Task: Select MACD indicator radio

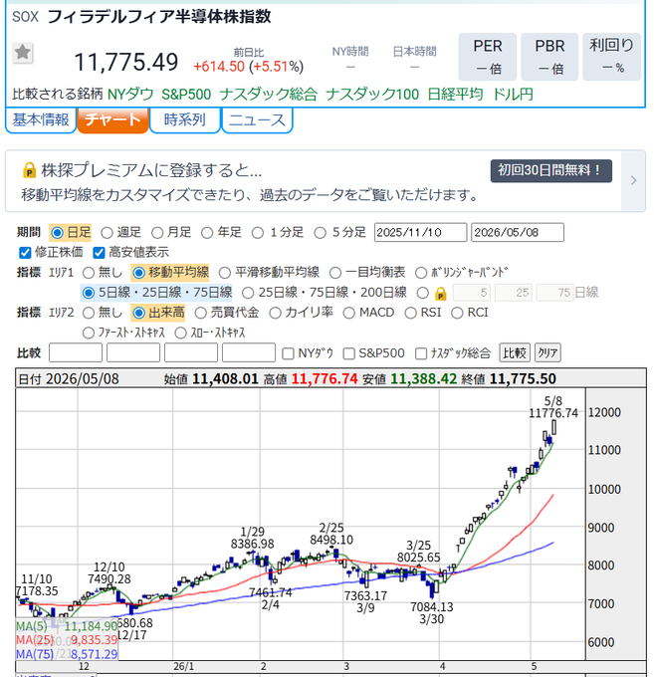Action: [348, 313]
